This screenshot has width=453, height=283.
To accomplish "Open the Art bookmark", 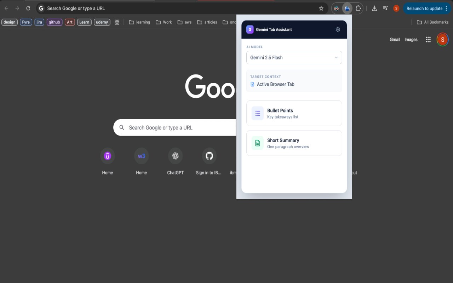I will point(70,22).
